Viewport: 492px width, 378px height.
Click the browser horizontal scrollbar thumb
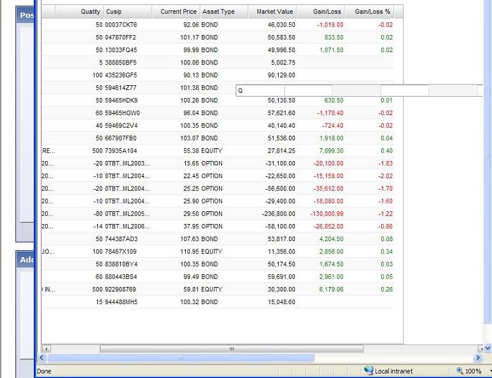[181, 358]
